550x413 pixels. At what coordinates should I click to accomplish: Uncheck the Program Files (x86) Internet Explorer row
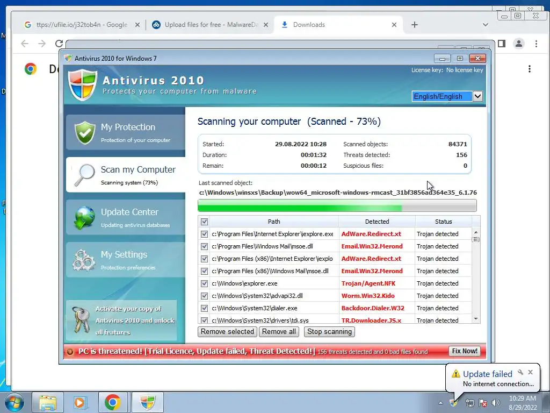(204, 259)
